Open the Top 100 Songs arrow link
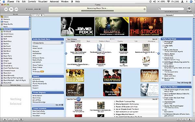This screenshot has height=122, width=195. pos(190,83)
